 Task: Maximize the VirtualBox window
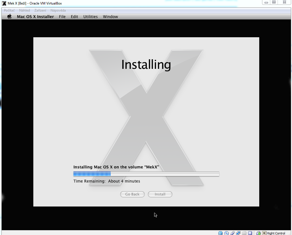pyautogui.click(x=274, y=2)
